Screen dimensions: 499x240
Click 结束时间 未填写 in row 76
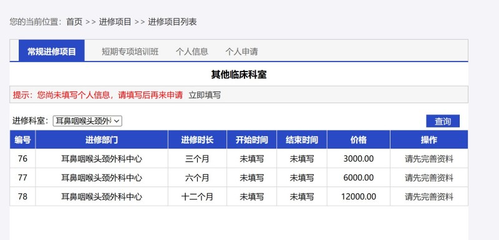pyautogui.click(x=302, y=159)
